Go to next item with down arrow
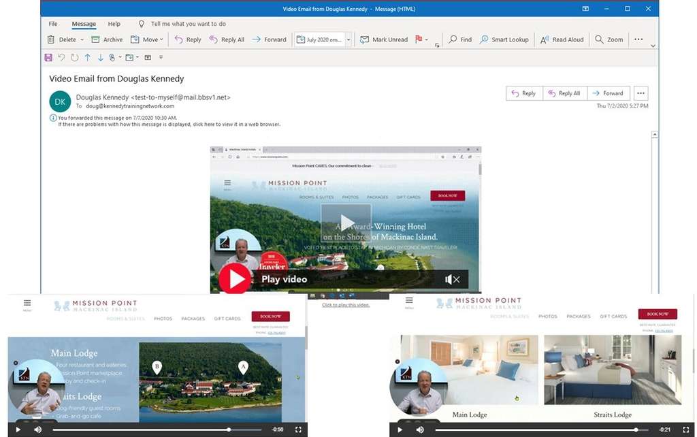 tap(101, 57)
